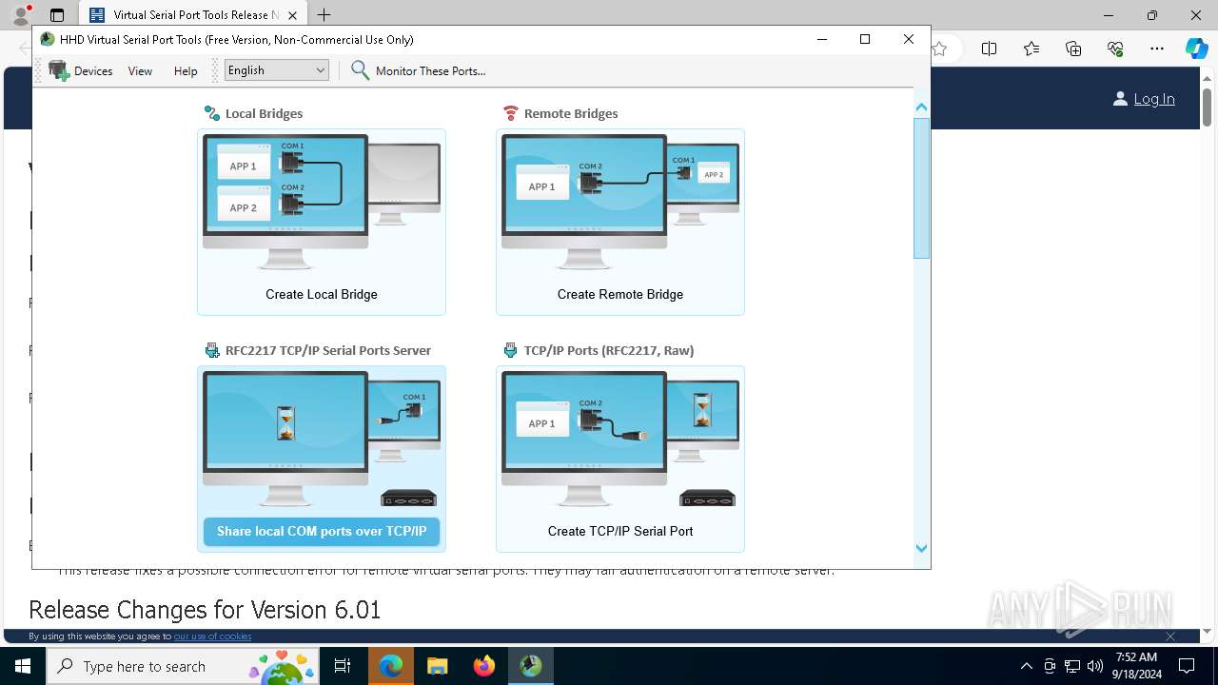Open Edge Collections icon
Image resolution: width=1218 pixels, height=685 pixels.
(1073, 49)
